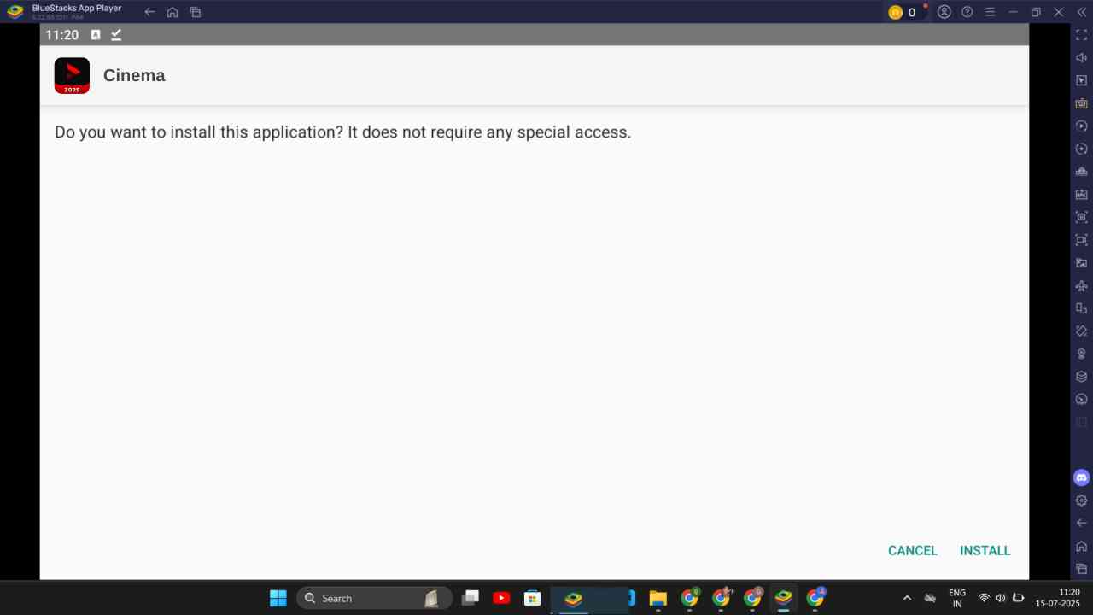Open File Explorer from the taskbar
This screenshot has height=615, width=1093.
[658, 598]
